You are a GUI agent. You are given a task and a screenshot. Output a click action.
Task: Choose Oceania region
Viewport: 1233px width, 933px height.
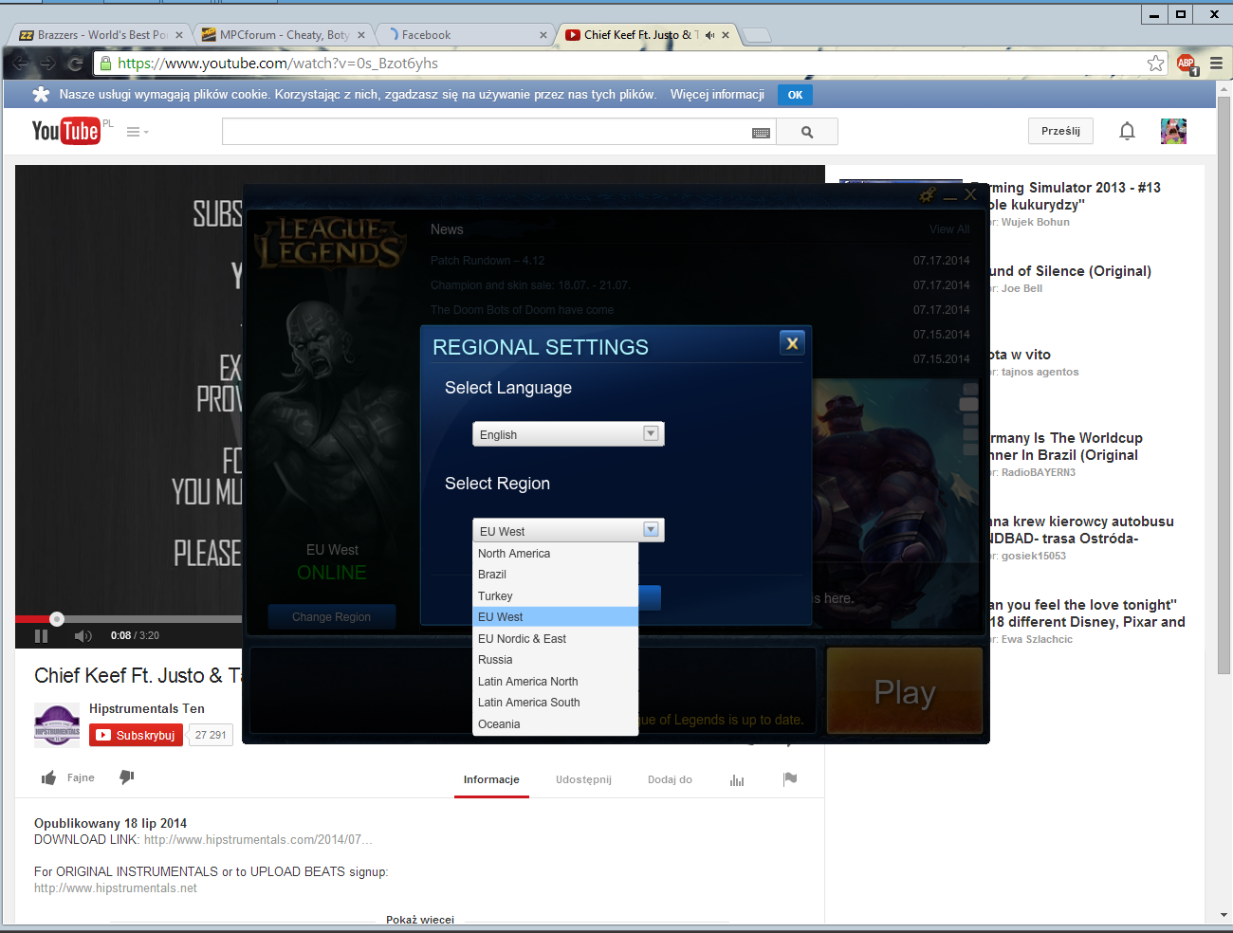point(556,724)
